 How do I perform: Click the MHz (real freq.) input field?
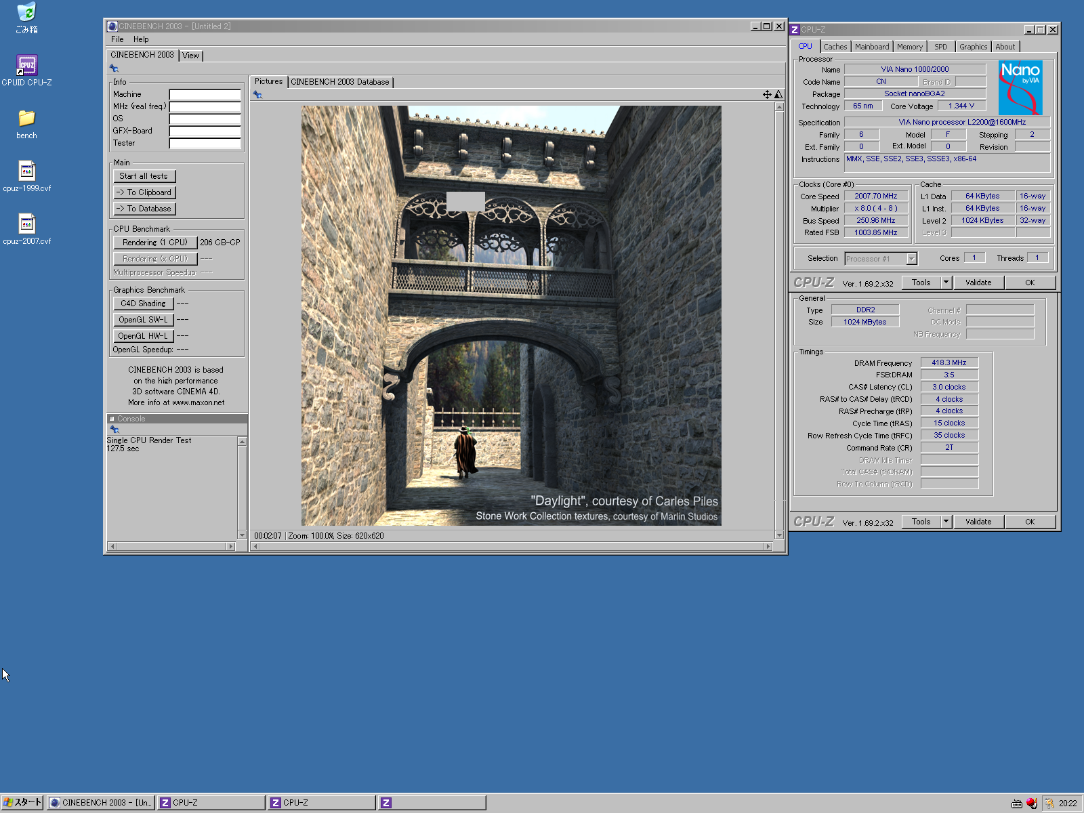coord(205,107)
